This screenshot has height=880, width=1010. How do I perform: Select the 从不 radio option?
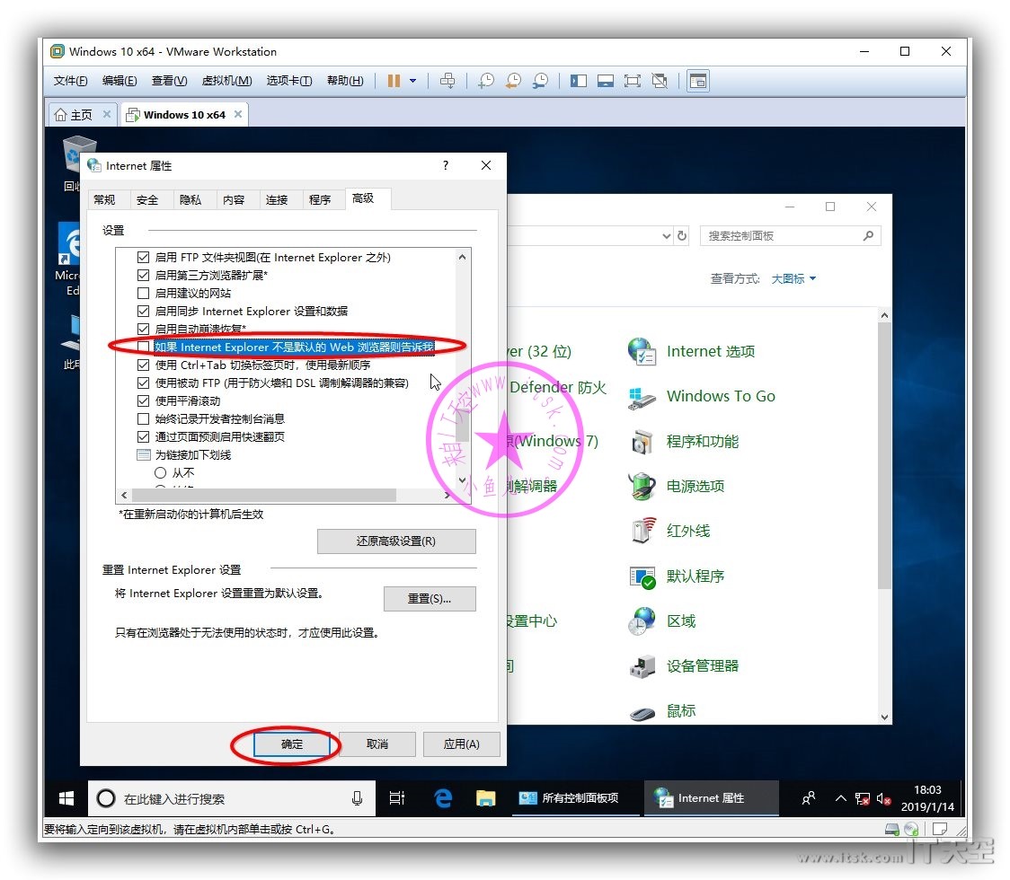[160, 473]
